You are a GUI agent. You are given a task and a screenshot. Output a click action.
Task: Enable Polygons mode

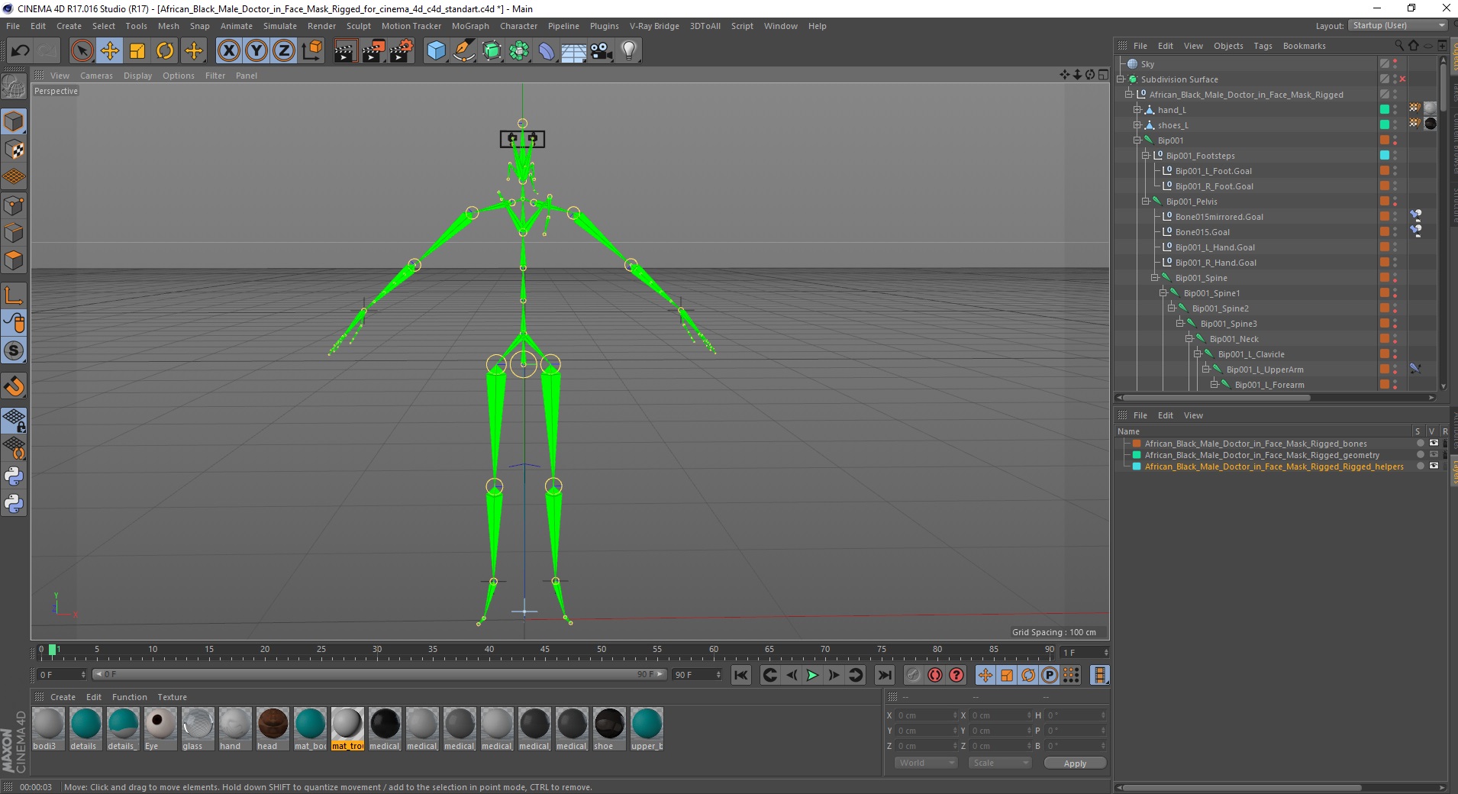pos(14,260)
